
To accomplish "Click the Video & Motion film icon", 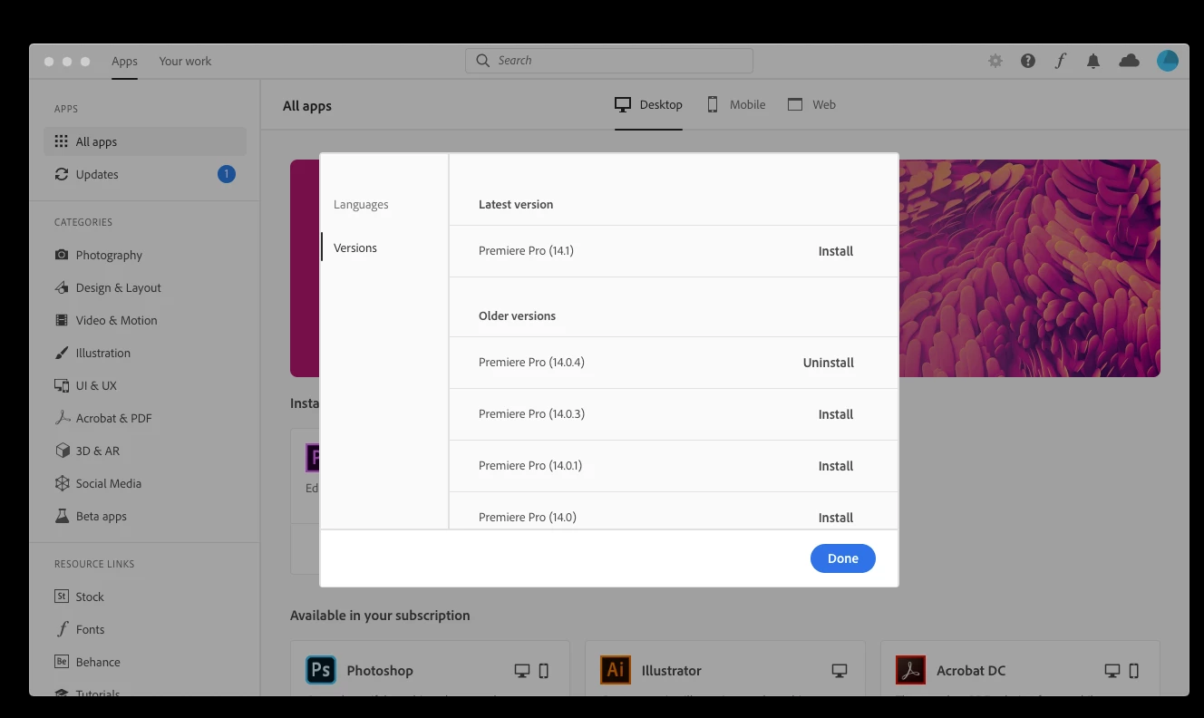I will coord(62,320).
